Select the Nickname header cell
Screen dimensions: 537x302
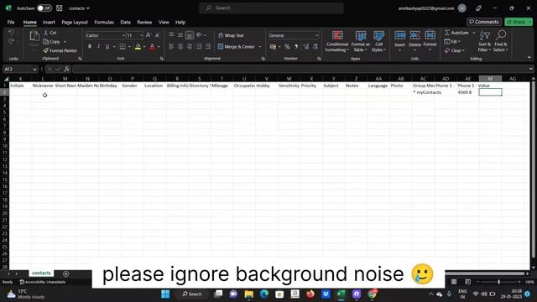[43, 86]
